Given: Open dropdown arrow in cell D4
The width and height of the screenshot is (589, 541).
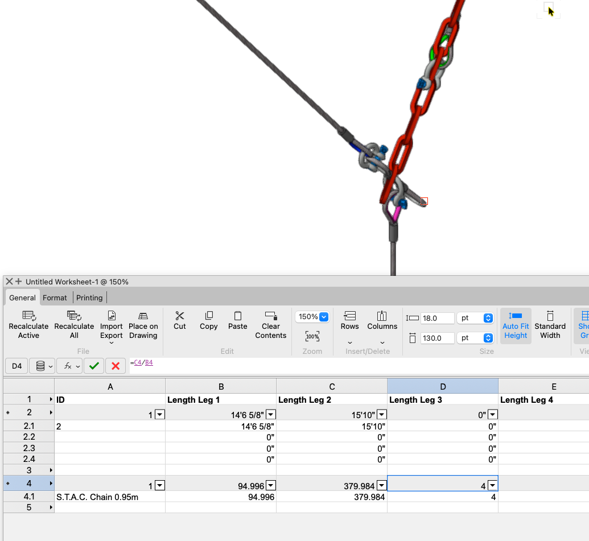Looking at the screenshot, I should point(493,485).
